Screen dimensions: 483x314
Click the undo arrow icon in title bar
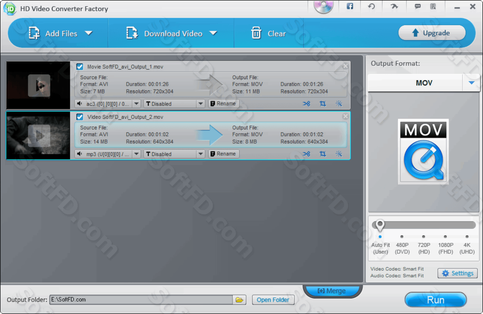pos(371,6)
